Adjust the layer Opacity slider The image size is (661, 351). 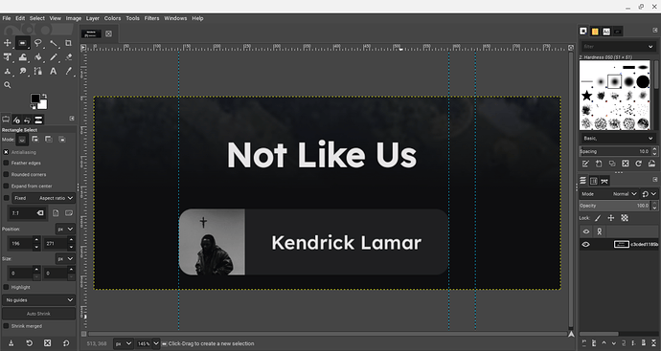click(x=615, y=206)
